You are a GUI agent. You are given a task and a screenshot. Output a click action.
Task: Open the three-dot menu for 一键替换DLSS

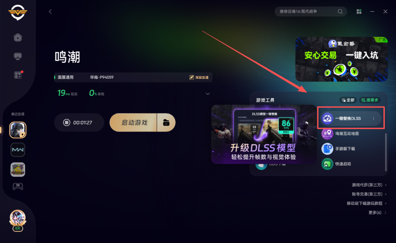[374, 118]
